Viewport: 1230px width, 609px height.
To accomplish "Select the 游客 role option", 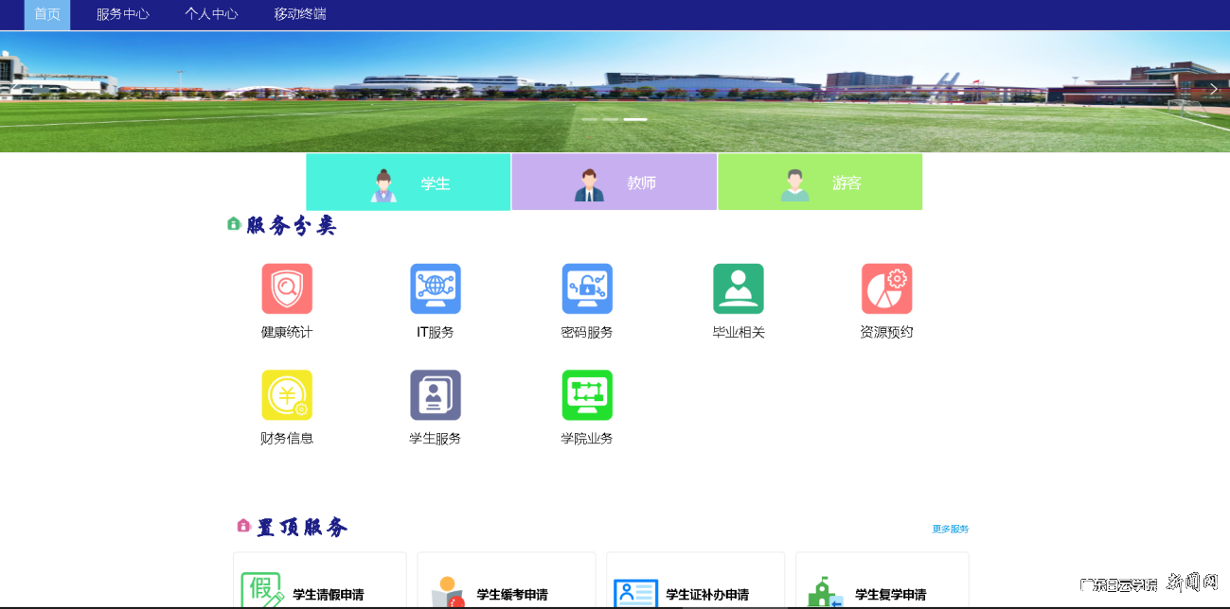I will tap(820, 182).
